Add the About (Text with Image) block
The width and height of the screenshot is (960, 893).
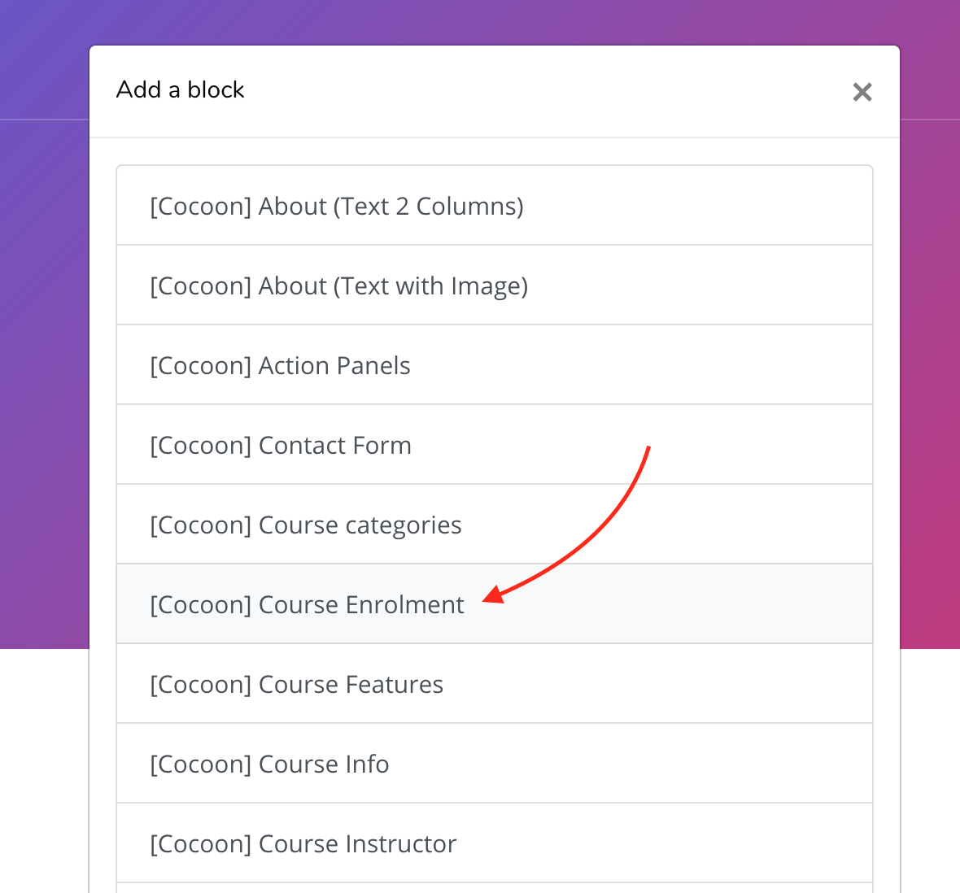click(495, 285)
